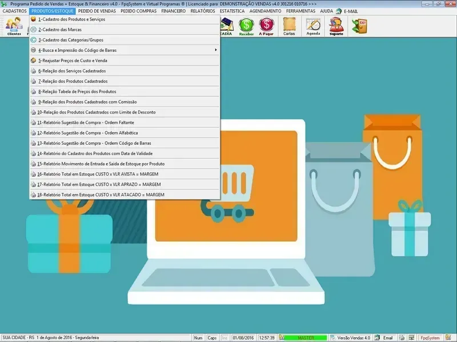The height and width of the screenshot is (342, 457).
Task: Click the Exit door icon
Action: pyautogui.click(x=359, y=26)
